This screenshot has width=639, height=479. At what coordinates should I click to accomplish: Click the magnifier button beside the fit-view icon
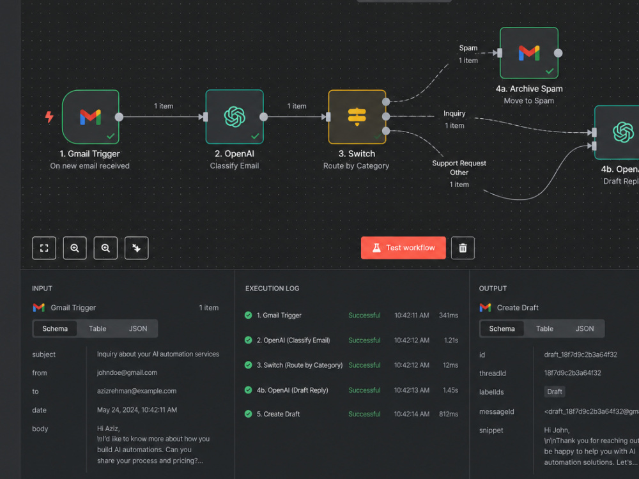click(x=75, y=248)
